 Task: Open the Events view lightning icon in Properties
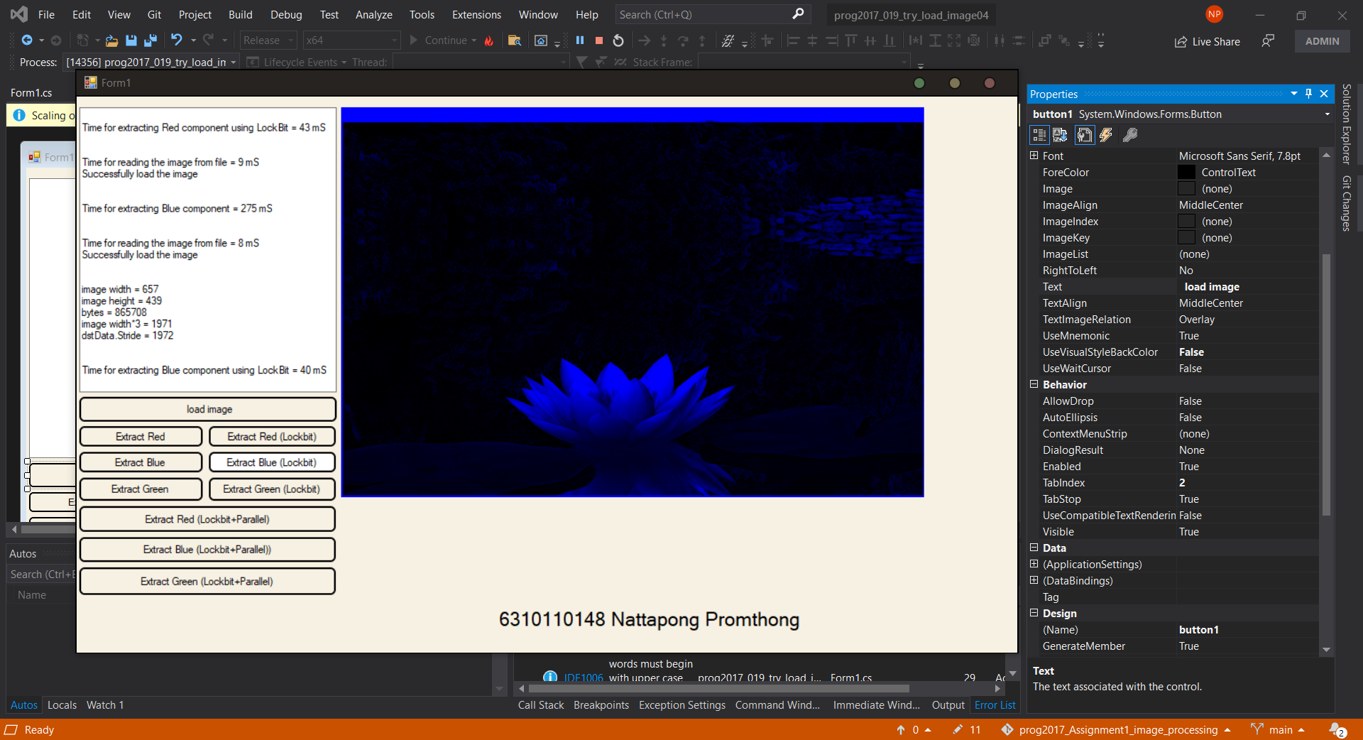pyautogui.click(x=1106, y=135)
